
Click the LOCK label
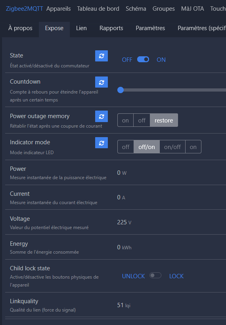tap(176, 276)
